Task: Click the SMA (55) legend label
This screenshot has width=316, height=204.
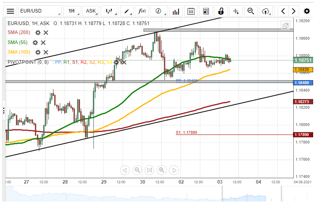Action: [x=18, y=42]
